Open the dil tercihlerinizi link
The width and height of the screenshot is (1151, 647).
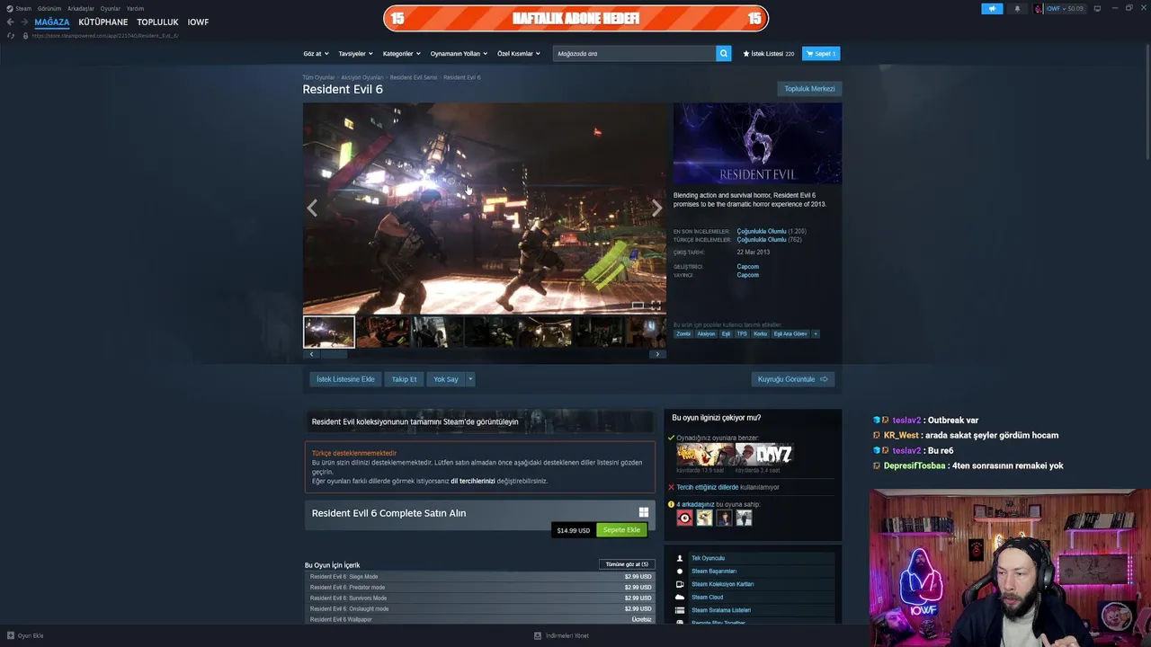pos(473,481)
